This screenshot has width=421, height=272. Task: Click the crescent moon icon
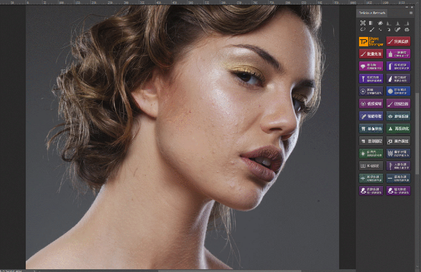(x=380, y=30)
